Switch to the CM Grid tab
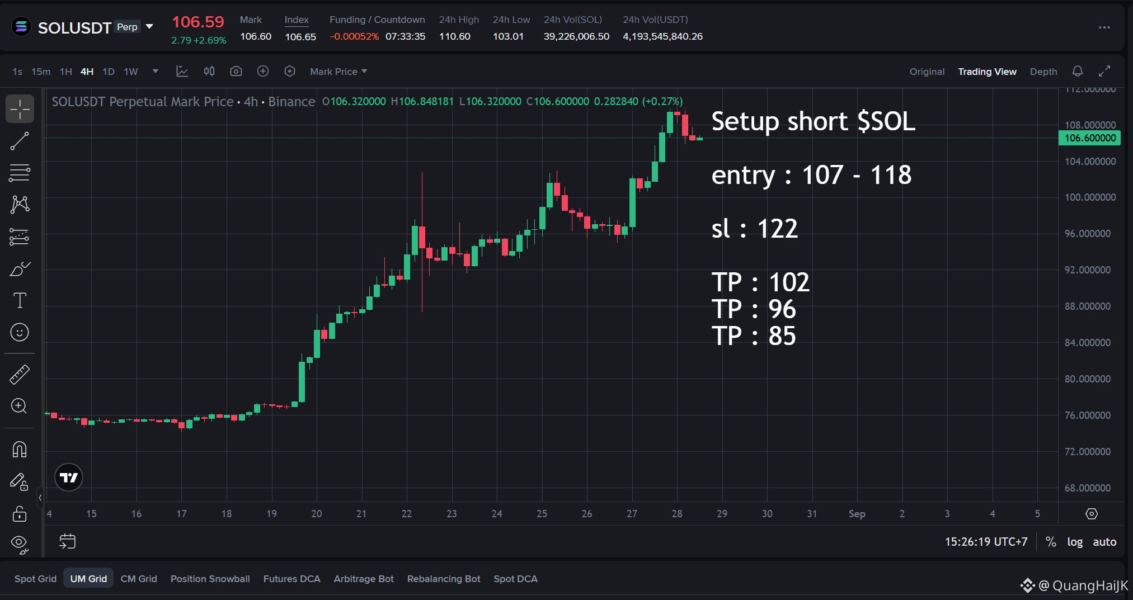The image size is (1133, 600). pyautogui.click(x=139, y=579)
